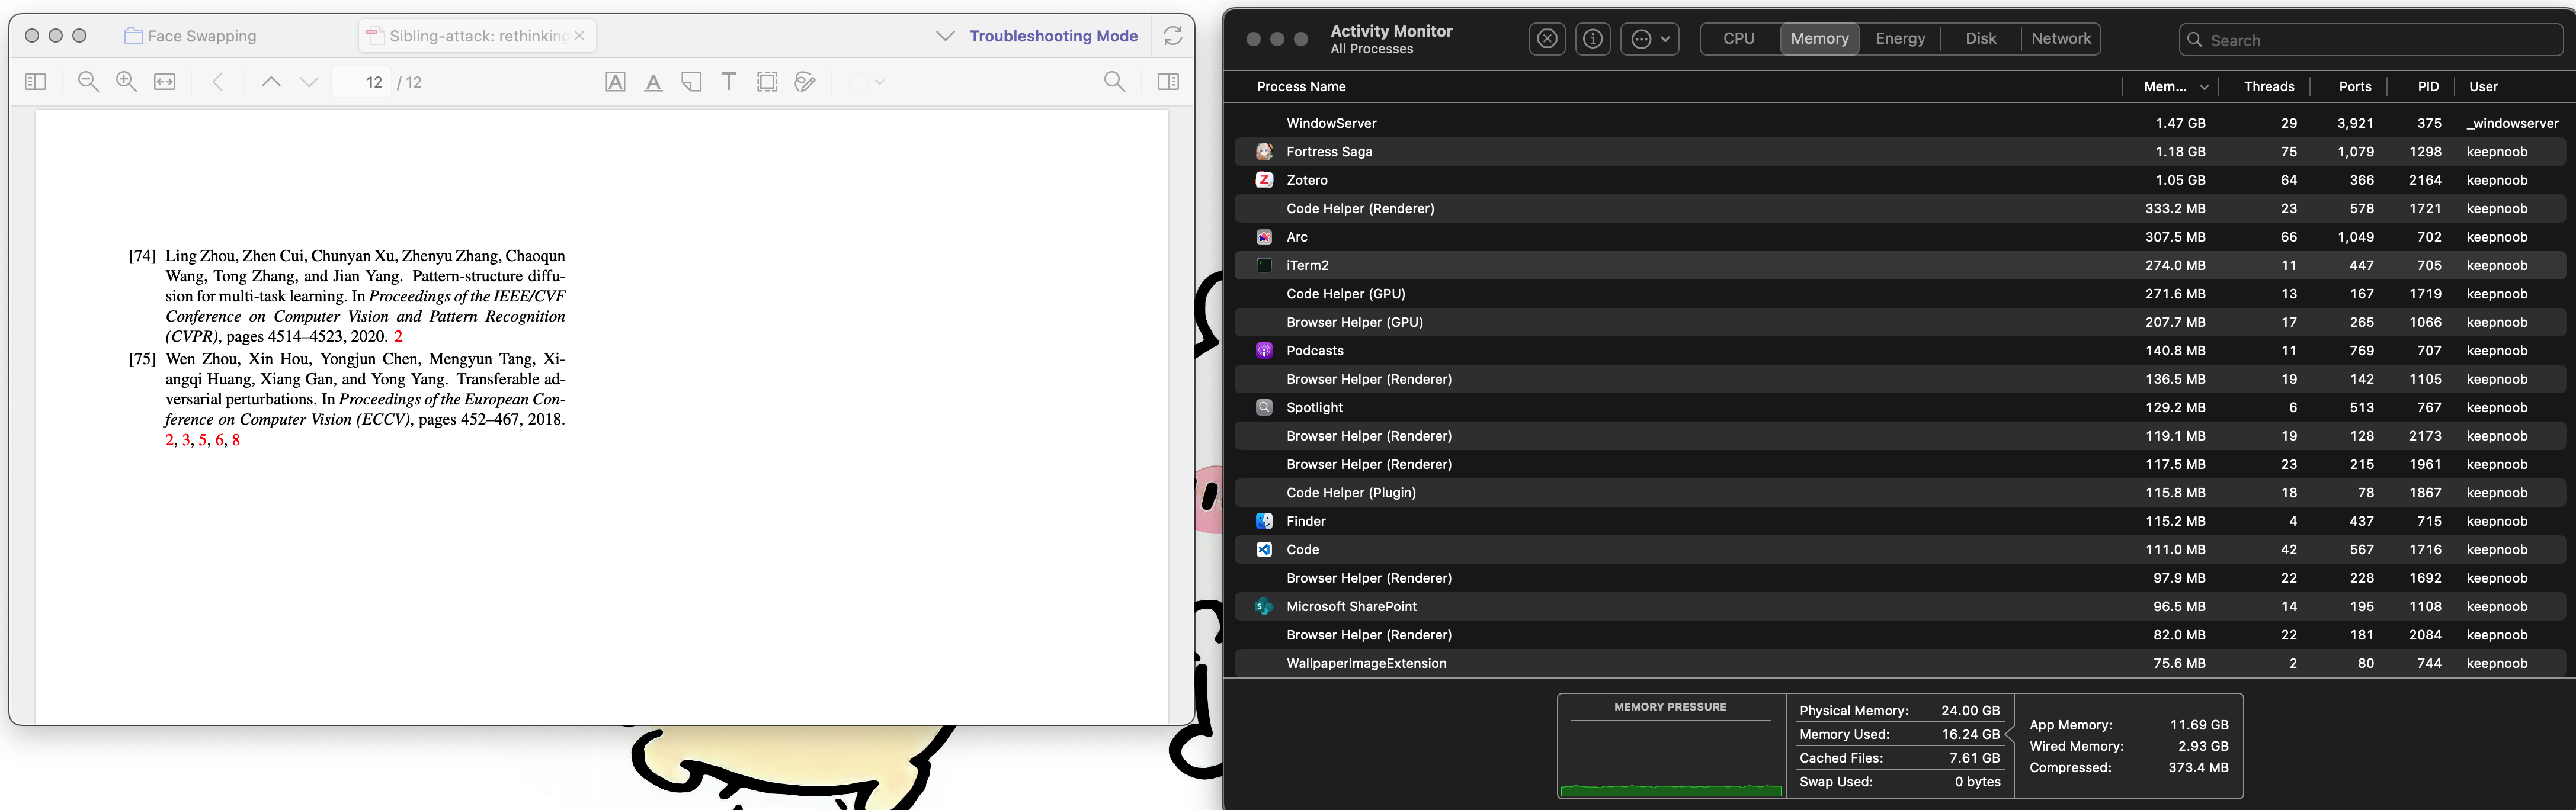Click the Zotero sync refresh icon
The width and height of the screenshot is (2576, 810).
[1172, 36]
